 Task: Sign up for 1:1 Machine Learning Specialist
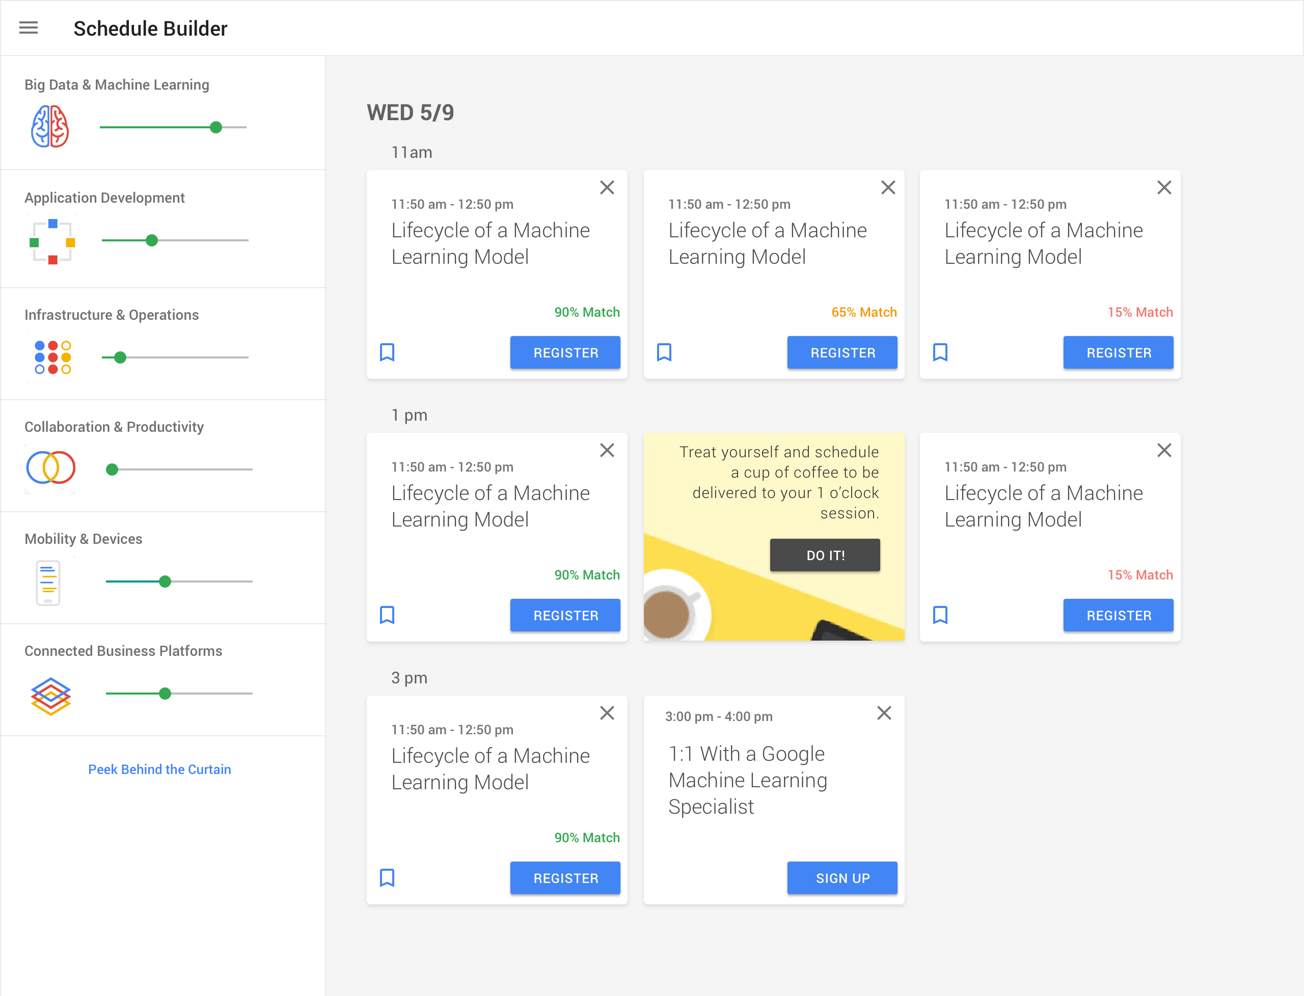tap(842, 877)
